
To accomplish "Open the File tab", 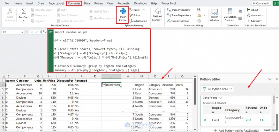I will pyautogui.click(x=7, y=3).
